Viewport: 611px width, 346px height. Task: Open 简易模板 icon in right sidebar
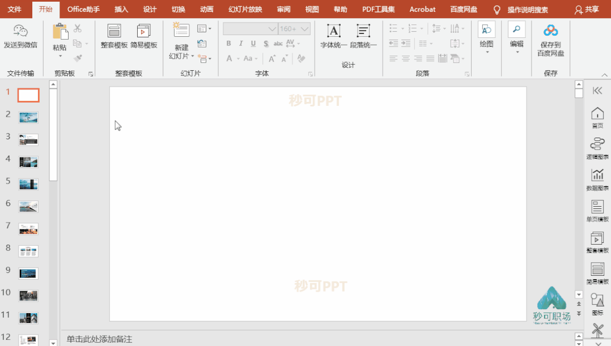tap(597, 270)
